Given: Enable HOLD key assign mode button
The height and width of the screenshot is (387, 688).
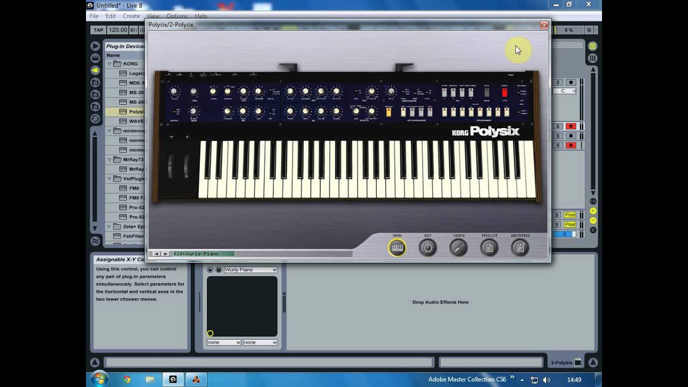Looking at the screenshot, I should coord(403,112).
